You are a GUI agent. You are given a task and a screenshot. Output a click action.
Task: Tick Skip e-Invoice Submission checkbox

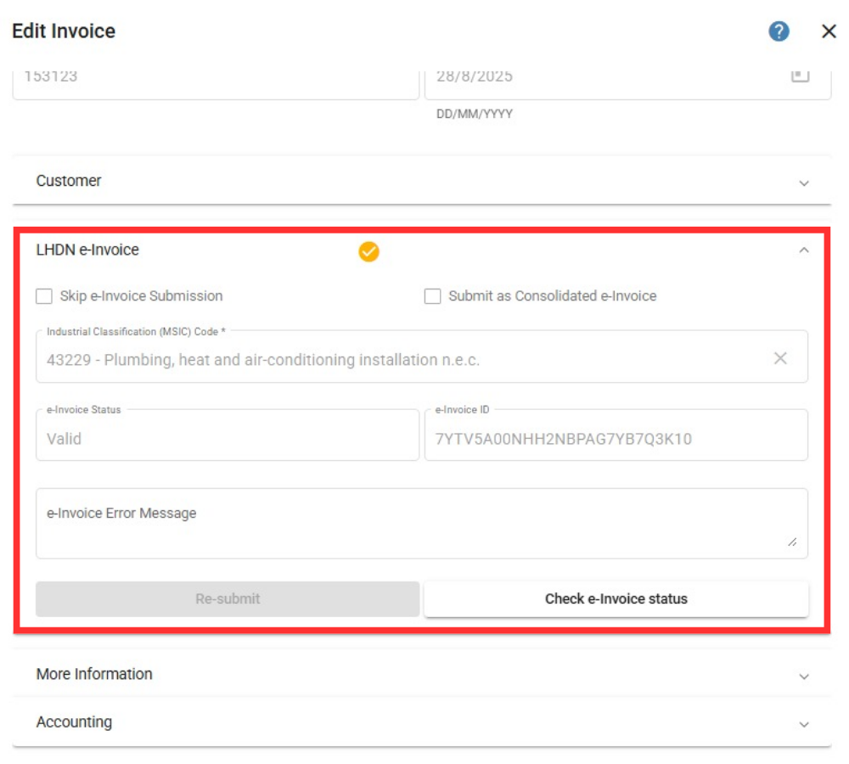tap(44, 296)
